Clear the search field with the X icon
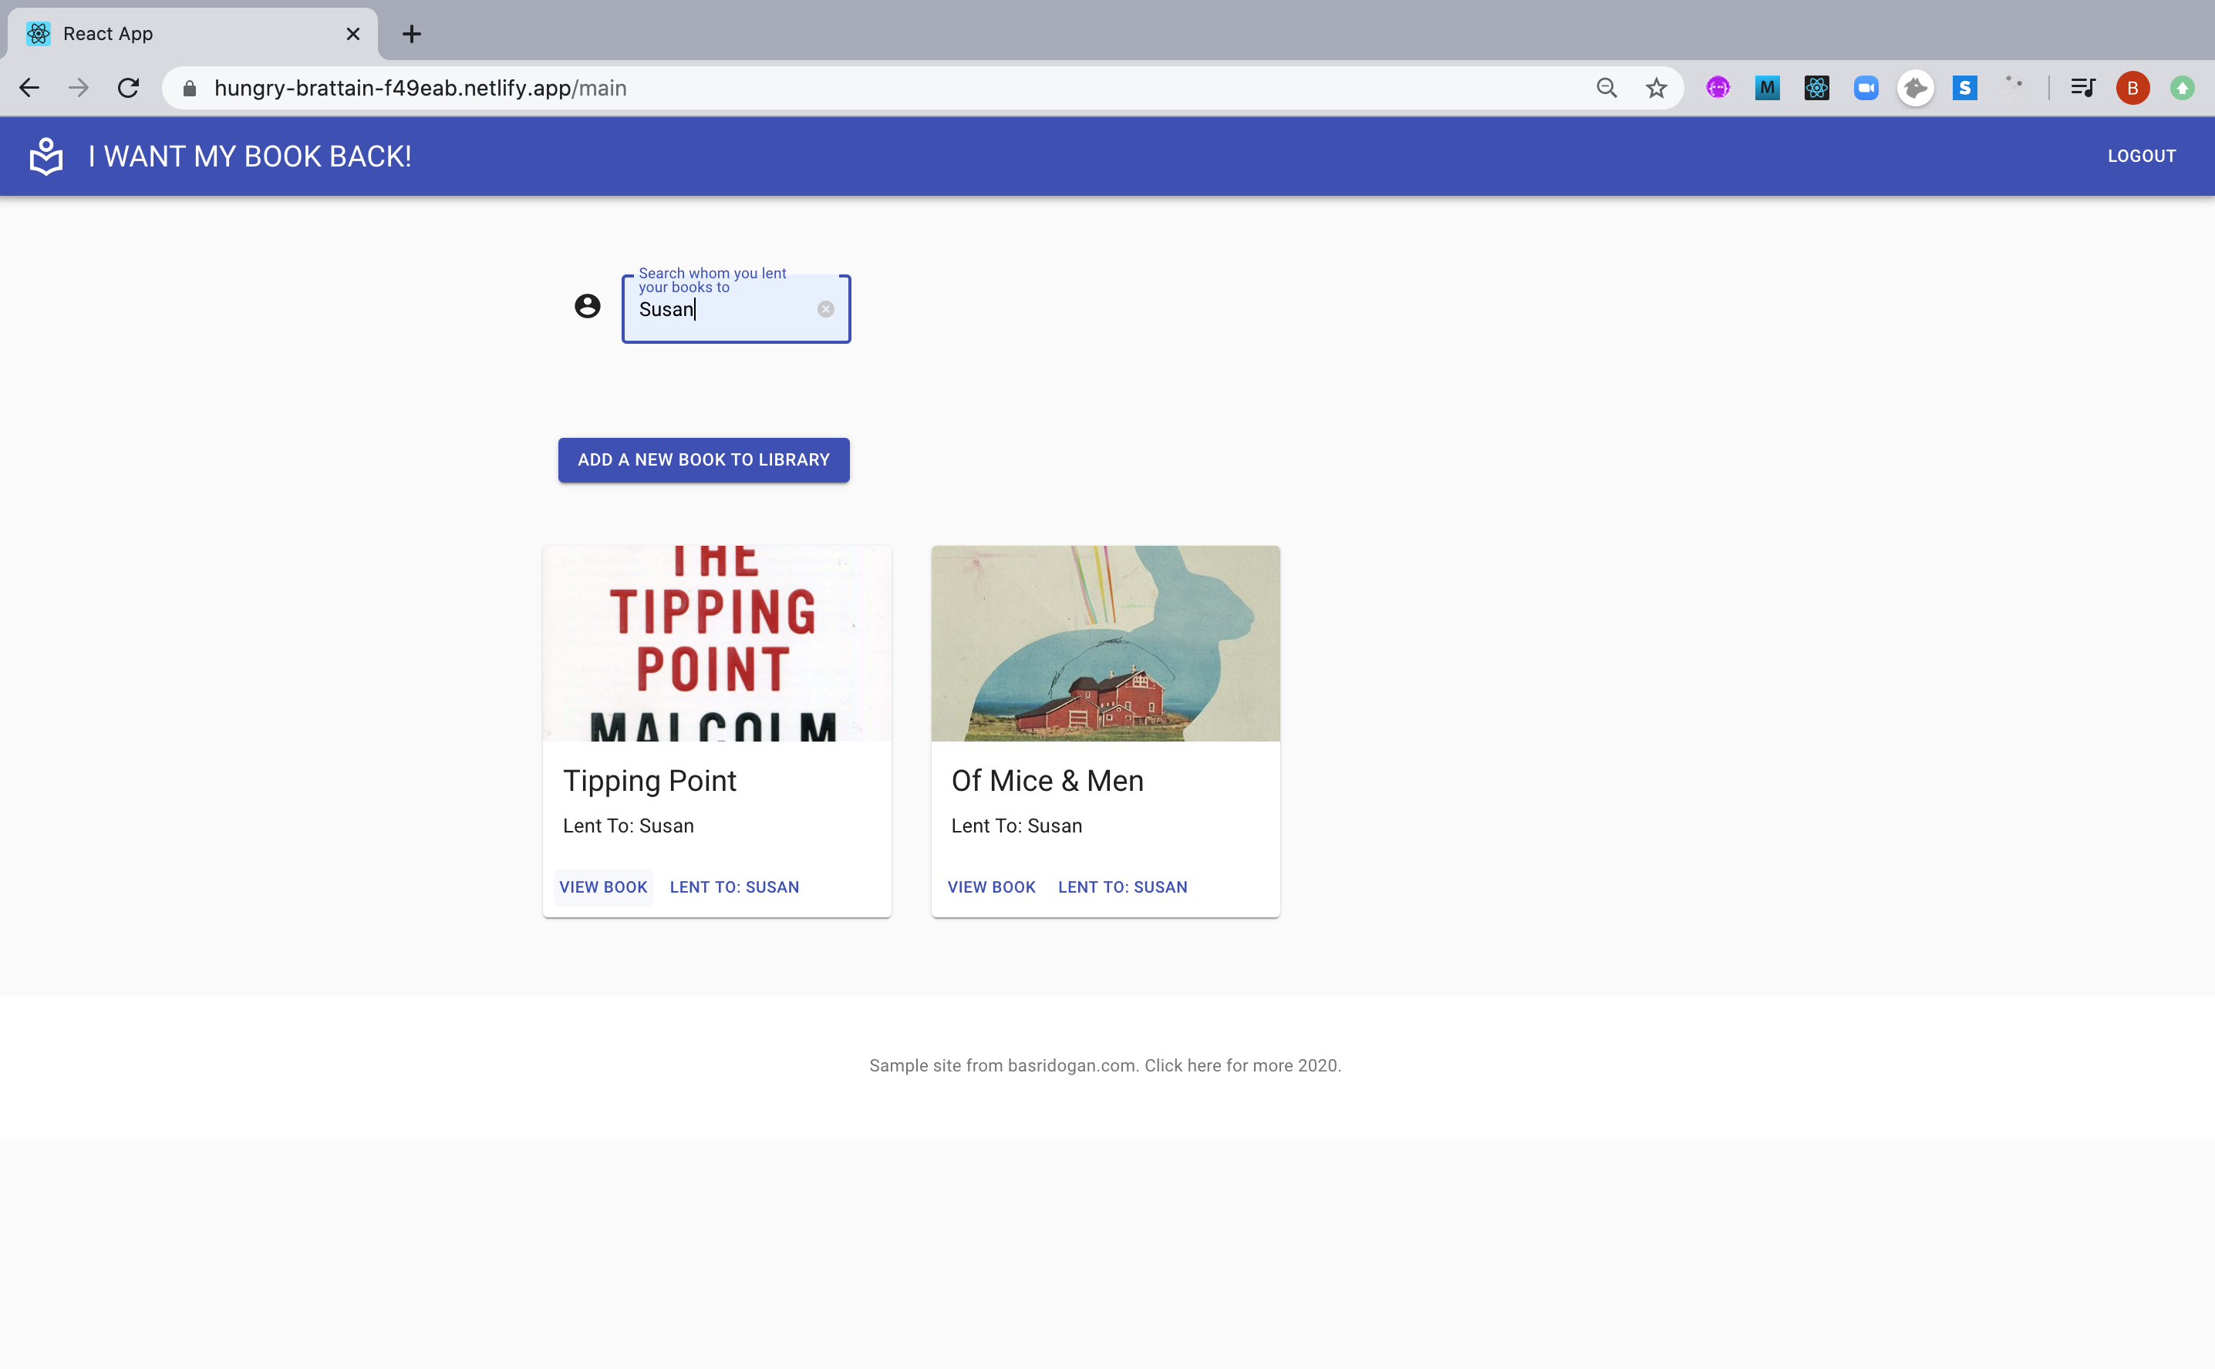Viewport: 2215px width, 1369px height. point(825,309)
